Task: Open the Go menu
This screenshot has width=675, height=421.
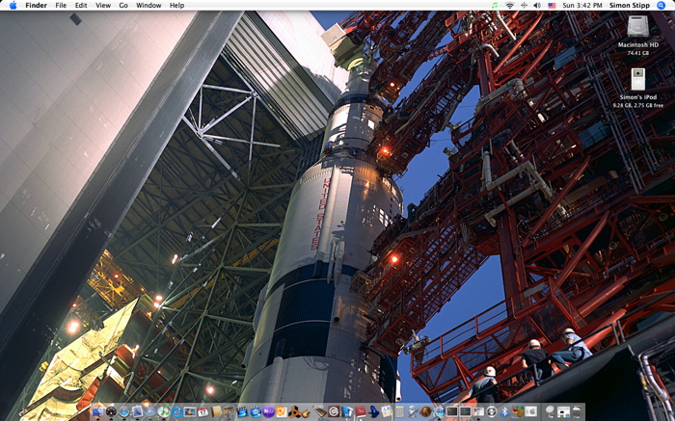Action: 122,5
